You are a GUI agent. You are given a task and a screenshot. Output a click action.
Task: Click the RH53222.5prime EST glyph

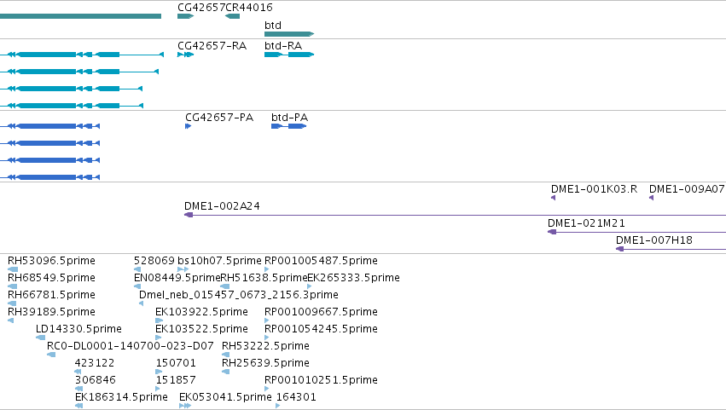(x=225, y=355)
